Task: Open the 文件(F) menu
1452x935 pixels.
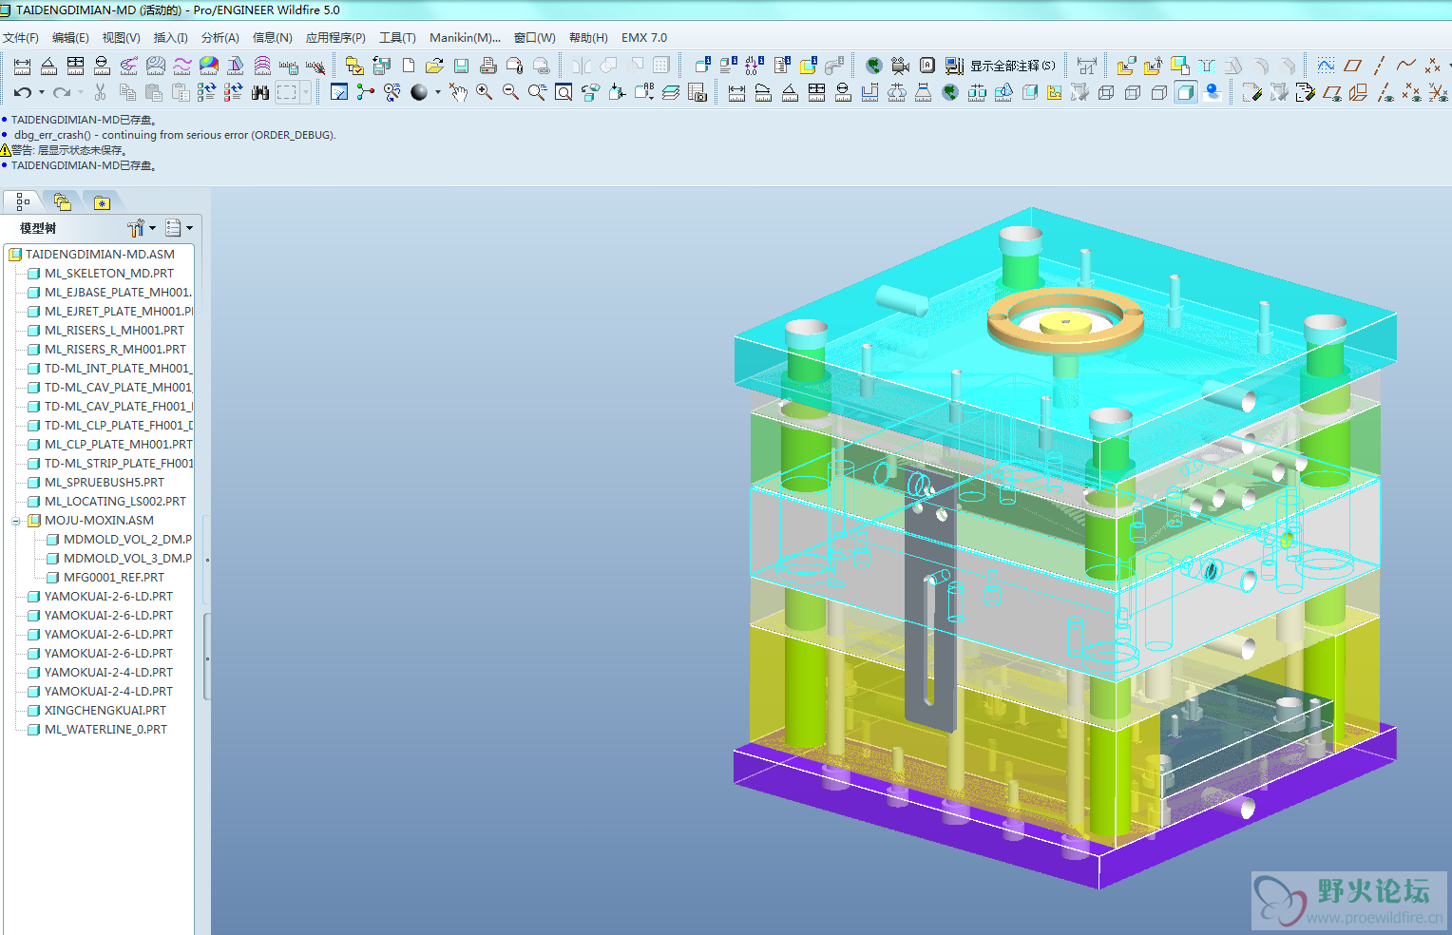Action: pos(21,38)
